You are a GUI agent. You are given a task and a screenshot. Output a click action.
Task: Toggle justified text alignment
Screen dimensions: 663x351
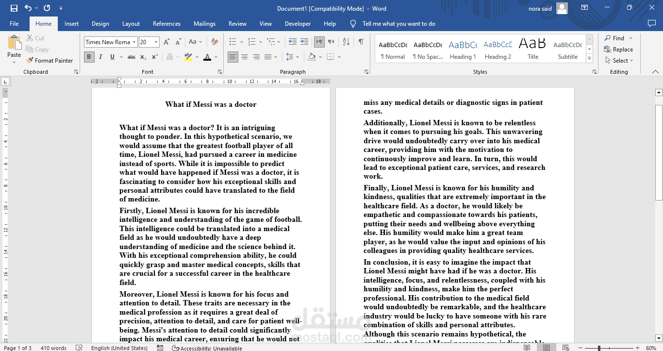(x=268, y=57)
